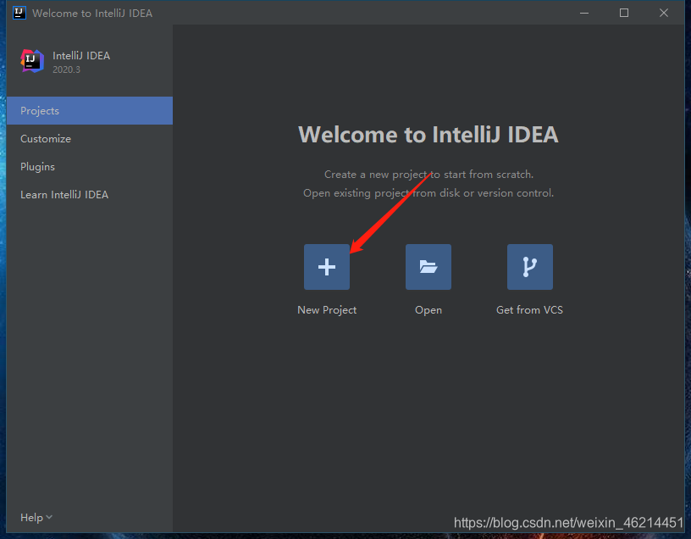Expand the Help dropdown menu
The height and width of the screenshot is (539, 691).
point(36,517)
